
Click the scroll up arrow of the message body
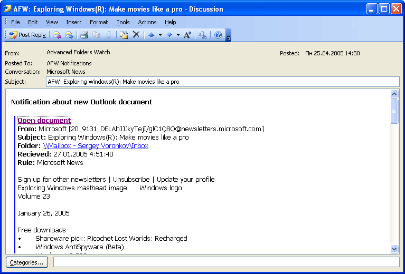(394, 94)
